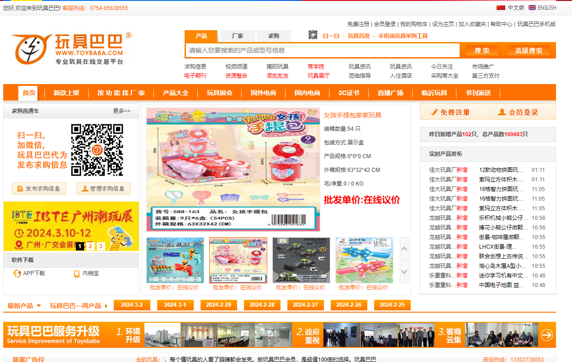Click the 免费注册 orange button
This screenshot has width=572, height=362.
450,112
